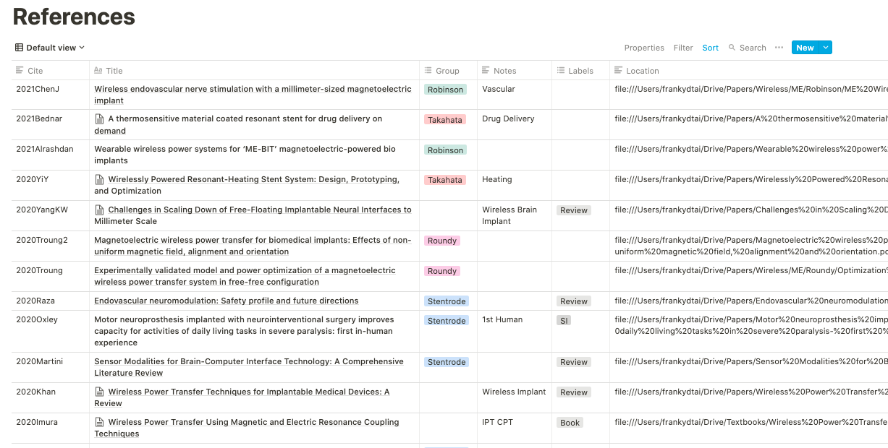This screenshot has height=448, width=888.
Task: Click page icon on 2020YiY title
Action: (100, 179)
